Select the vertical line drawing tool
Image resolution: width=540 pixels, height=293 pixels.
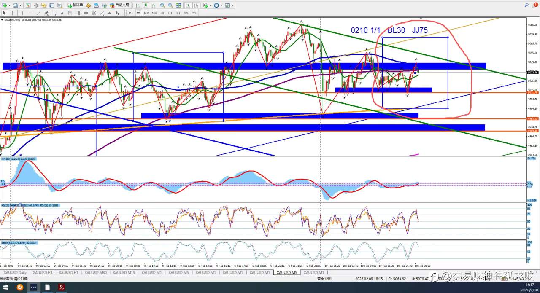point(22,13)
